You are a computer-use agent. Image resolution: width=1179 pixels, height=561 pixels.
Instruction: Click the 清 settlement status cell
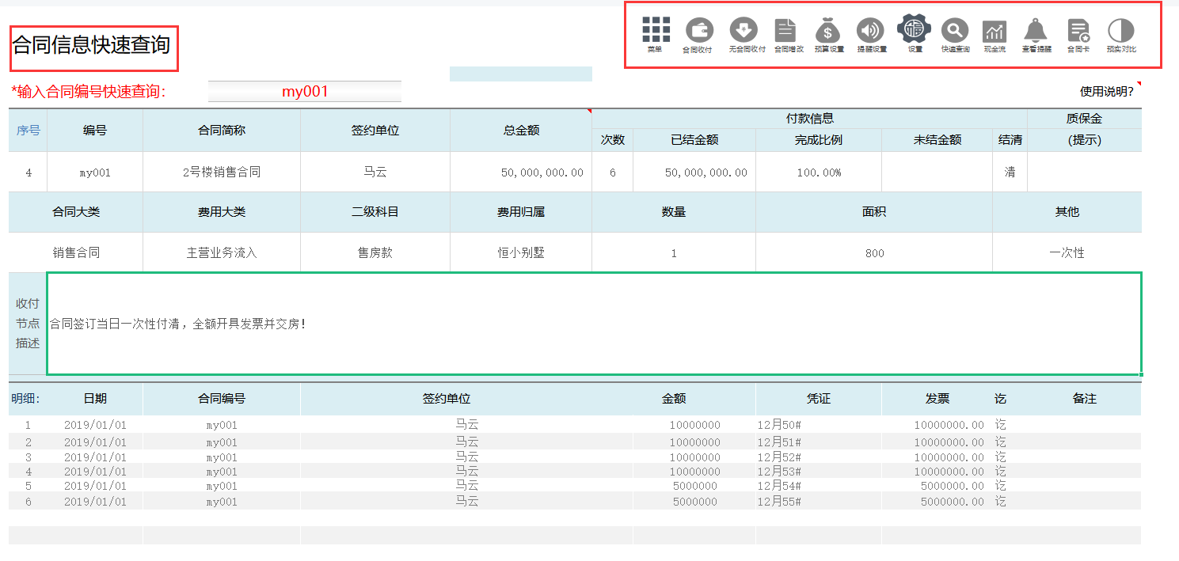(1010, 172)
